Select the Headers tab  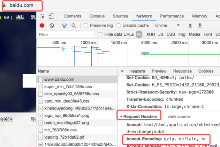point(137,71)
